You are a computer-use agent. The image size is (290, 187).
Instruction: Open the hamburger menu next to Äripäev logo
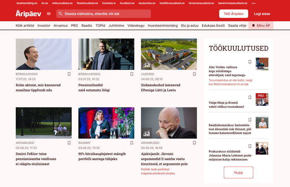(x=49, y=14)
